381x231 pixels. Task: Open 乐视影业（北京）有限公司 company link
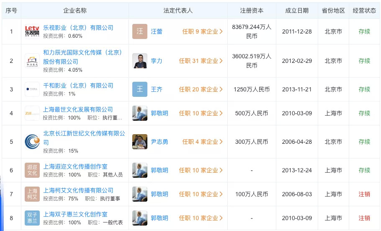78,28
